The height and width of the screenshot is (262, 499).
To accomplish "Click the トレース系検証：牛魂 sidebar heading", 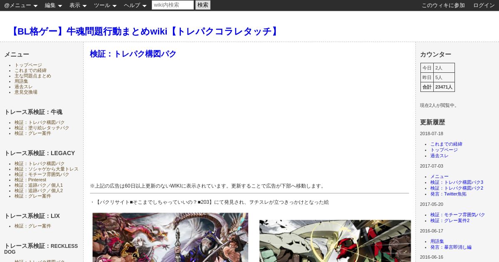I will coord(33,112).
